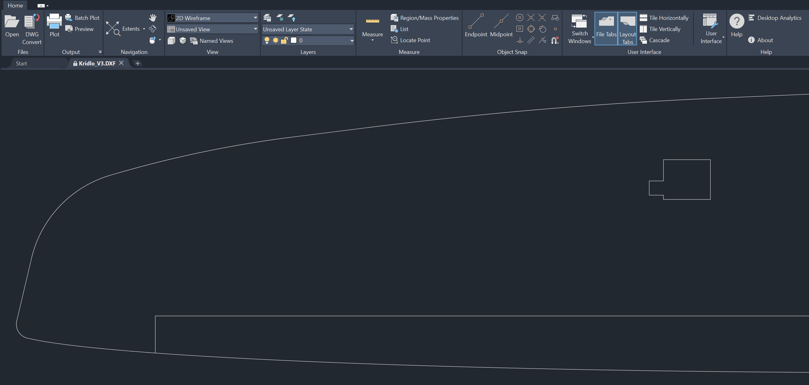The height and width of the screenshot is (385, 809).
Task: Open the Switch Windows tool
Action: (579, 22)
